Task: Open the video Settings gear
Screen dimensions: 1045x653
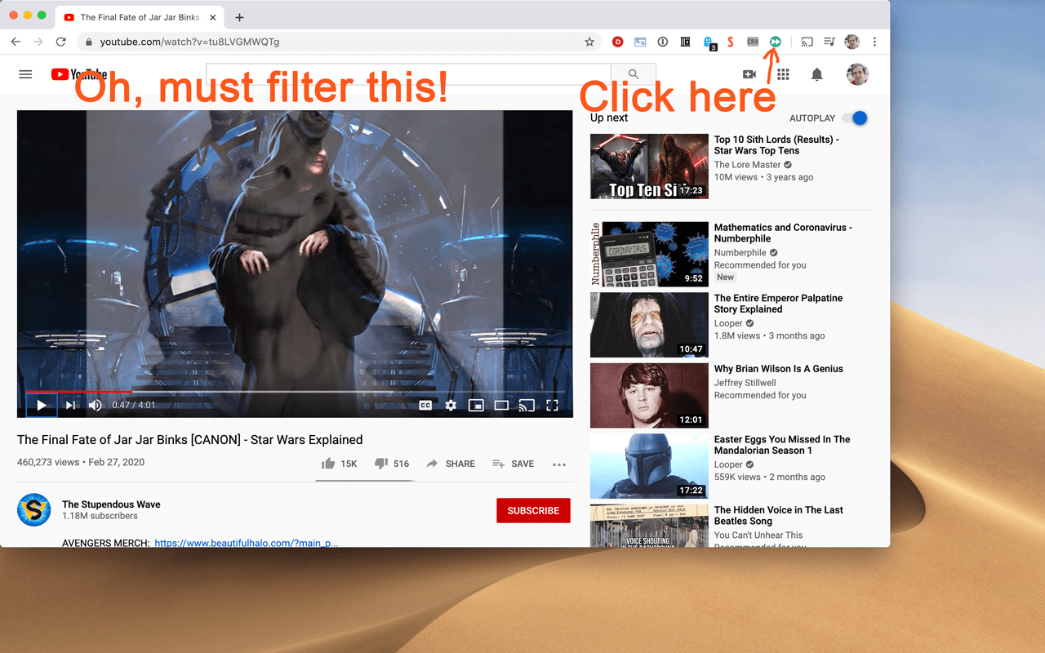Action: pyautogui.click(x=451, y=405)
